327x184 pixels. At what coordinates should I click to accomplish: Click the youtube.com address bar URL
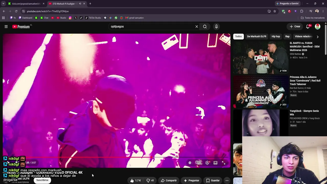tap(48, 11)
